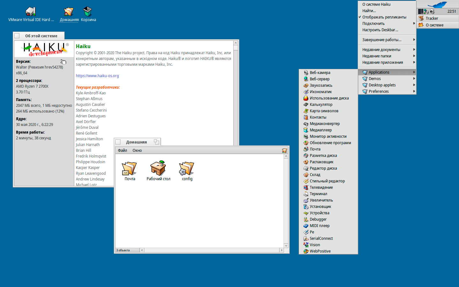Launch Почта from the Applications list

point(328,149)
